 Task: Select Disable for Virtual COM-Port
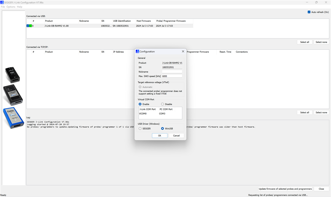pyautogui.click(x=162, y=104)
